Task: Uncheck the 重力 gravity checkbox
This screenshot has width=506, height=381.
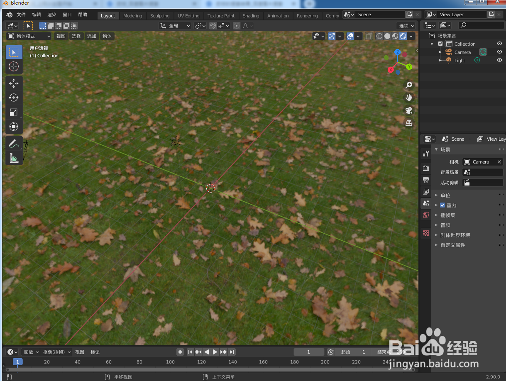Action: click(442, 205)
